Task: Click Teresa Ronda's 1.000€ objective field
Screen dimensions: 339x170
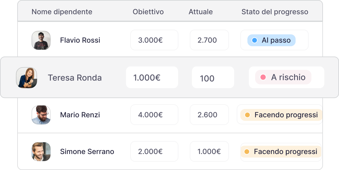Action: [152, 78]
